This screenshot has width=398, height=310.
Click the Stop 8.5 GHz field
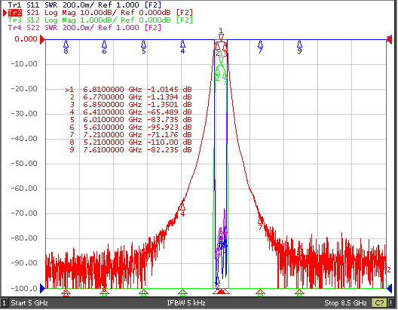pyautogui.click(x=345, y=303)
